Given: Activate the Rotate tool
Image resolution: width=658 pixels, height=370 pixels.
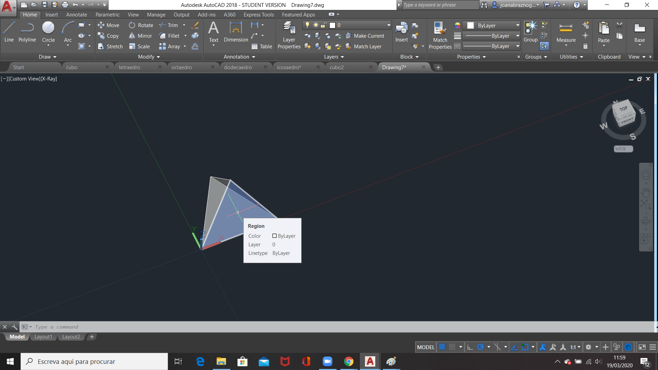Looking at the screenshot, I should 141,25.
